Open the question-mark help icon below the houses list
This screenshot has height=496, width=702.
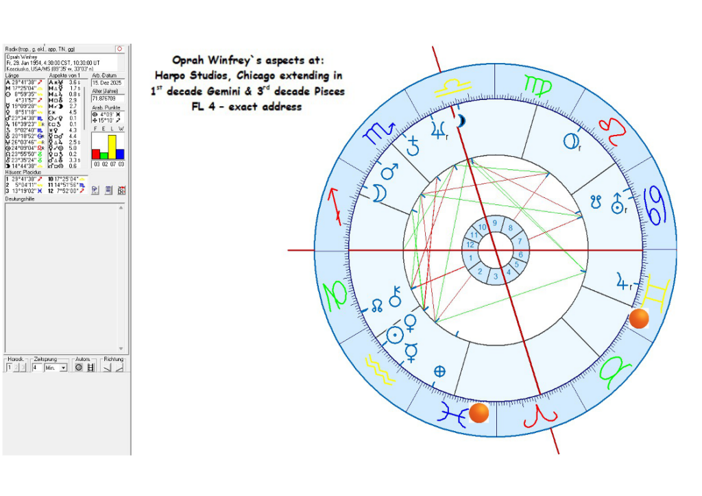(x=95, y=188)
